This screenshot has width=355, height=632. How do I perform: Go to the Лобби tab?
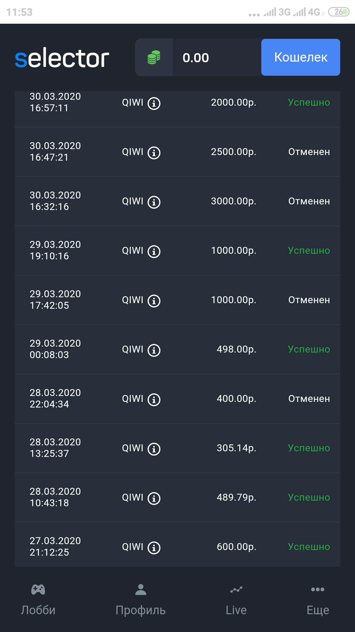(x=38, y=600)
